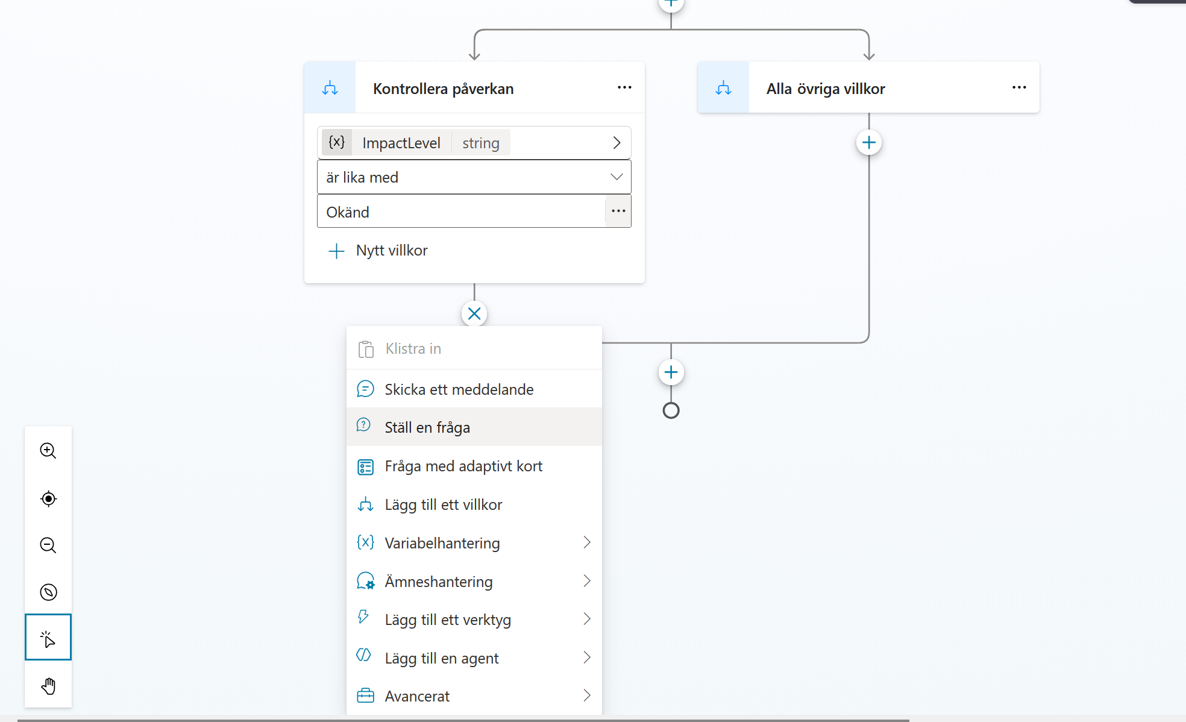Expand Lägg till ett verktyg submenu
The image size is (1186, 722).
474,620
